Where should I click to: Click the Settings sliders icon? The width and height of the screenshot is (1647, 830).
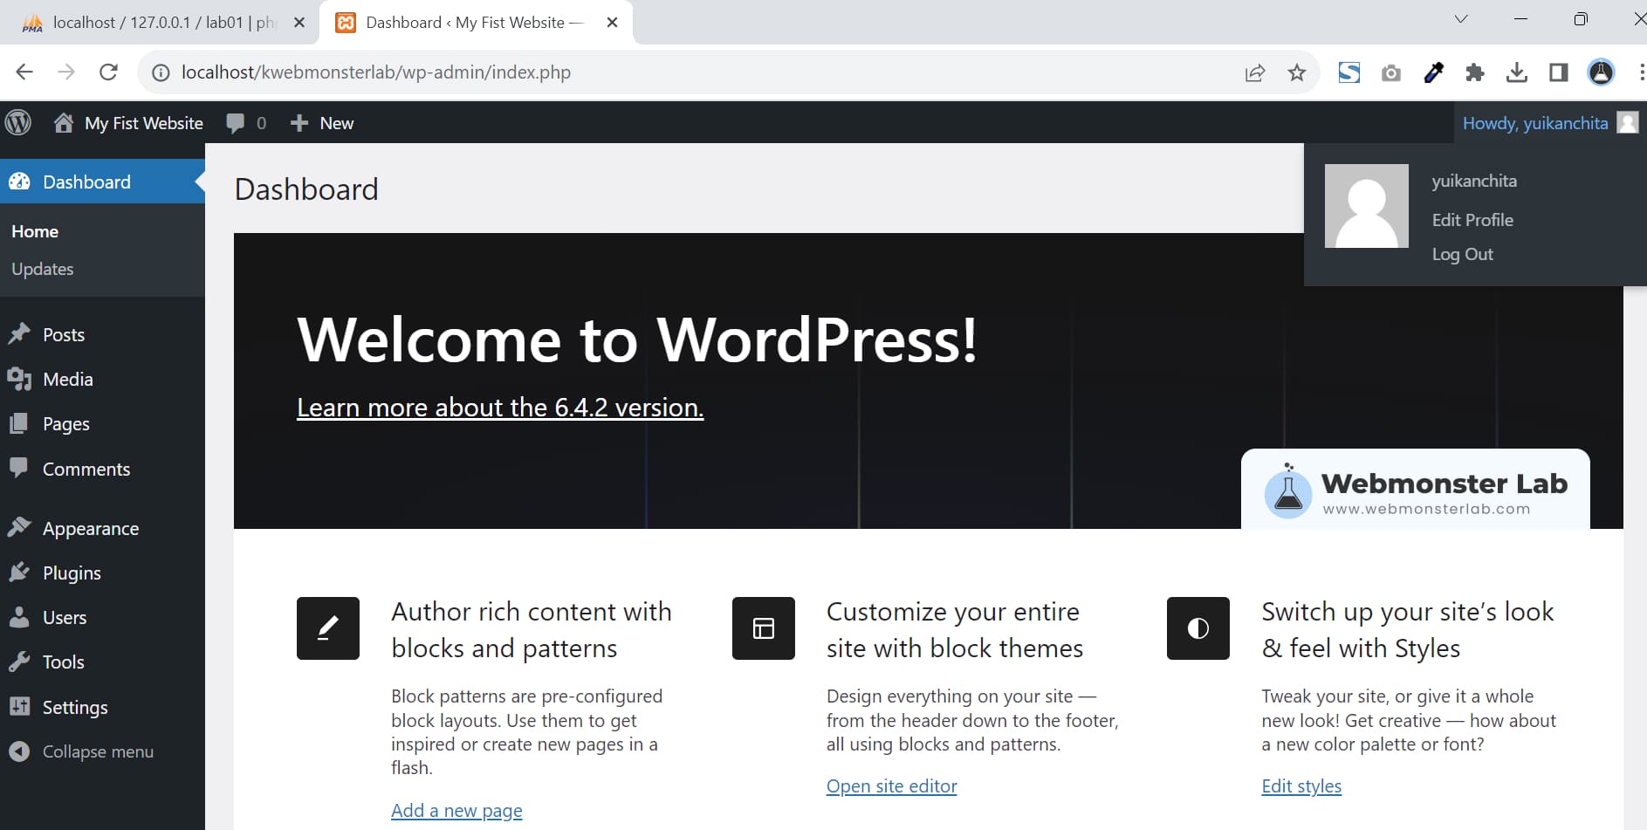point(19,707)
